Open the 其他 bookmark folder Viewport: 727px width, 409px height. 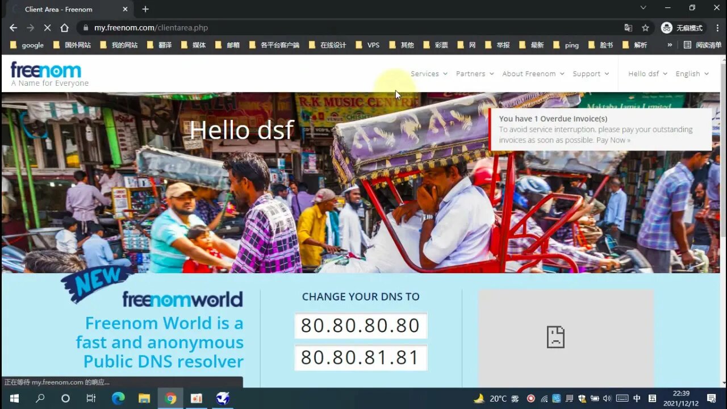point(401,45)
